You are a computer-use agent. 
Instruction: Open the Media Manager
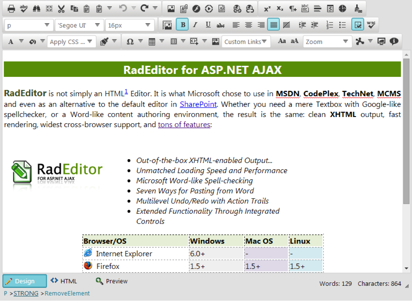(209, 9)
